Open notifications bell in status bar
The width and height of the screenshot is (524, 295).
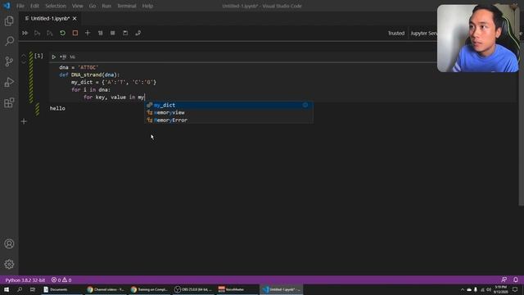coord(516,279)
